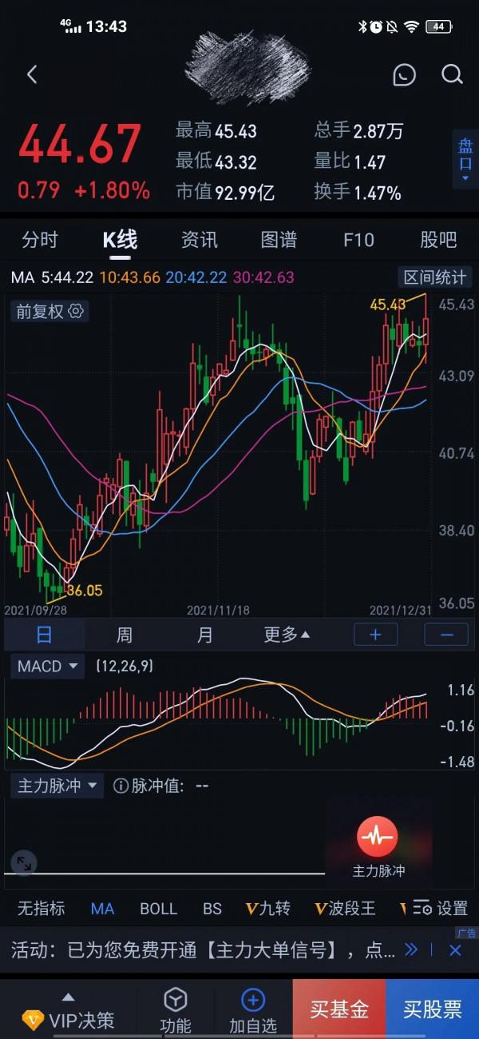Tap the 买股票 button

[432, 1009]
